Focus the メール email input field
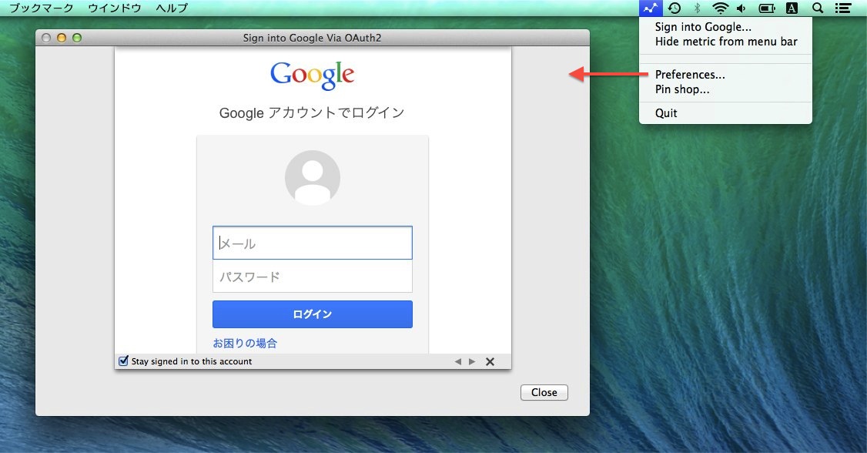Image resolution: width=867 pixels, height=453 pixels. coord(313,243)
